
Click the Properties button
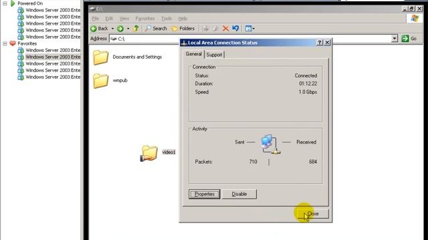204,194
